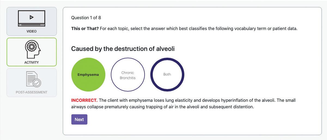Click the document checkmark Post-Assessment icon
This screenshot has width=327, height=140.
(x=33, y=79)
